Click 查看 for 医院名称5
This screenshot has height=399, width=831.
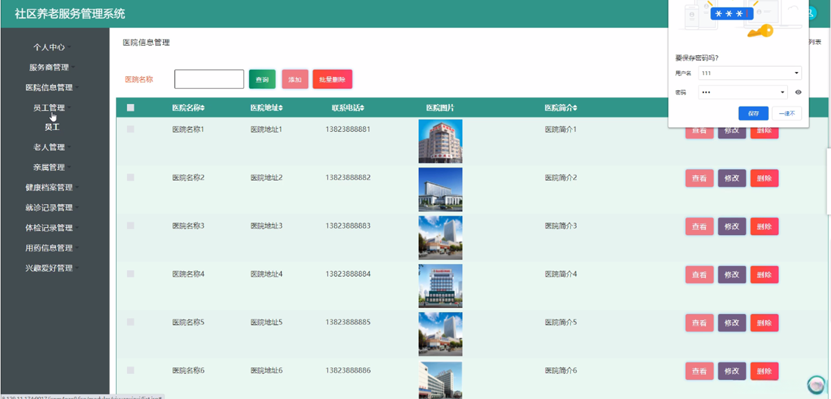[699, 323]
